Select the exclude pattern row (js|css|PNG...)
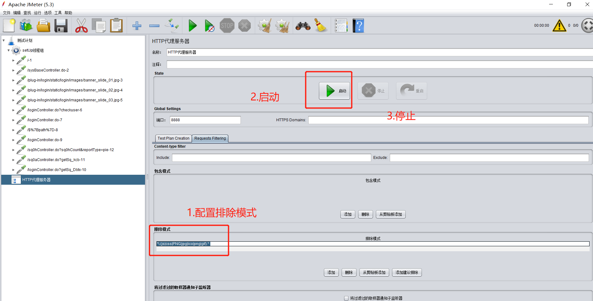The image size is (593, 301). (373, 244)
